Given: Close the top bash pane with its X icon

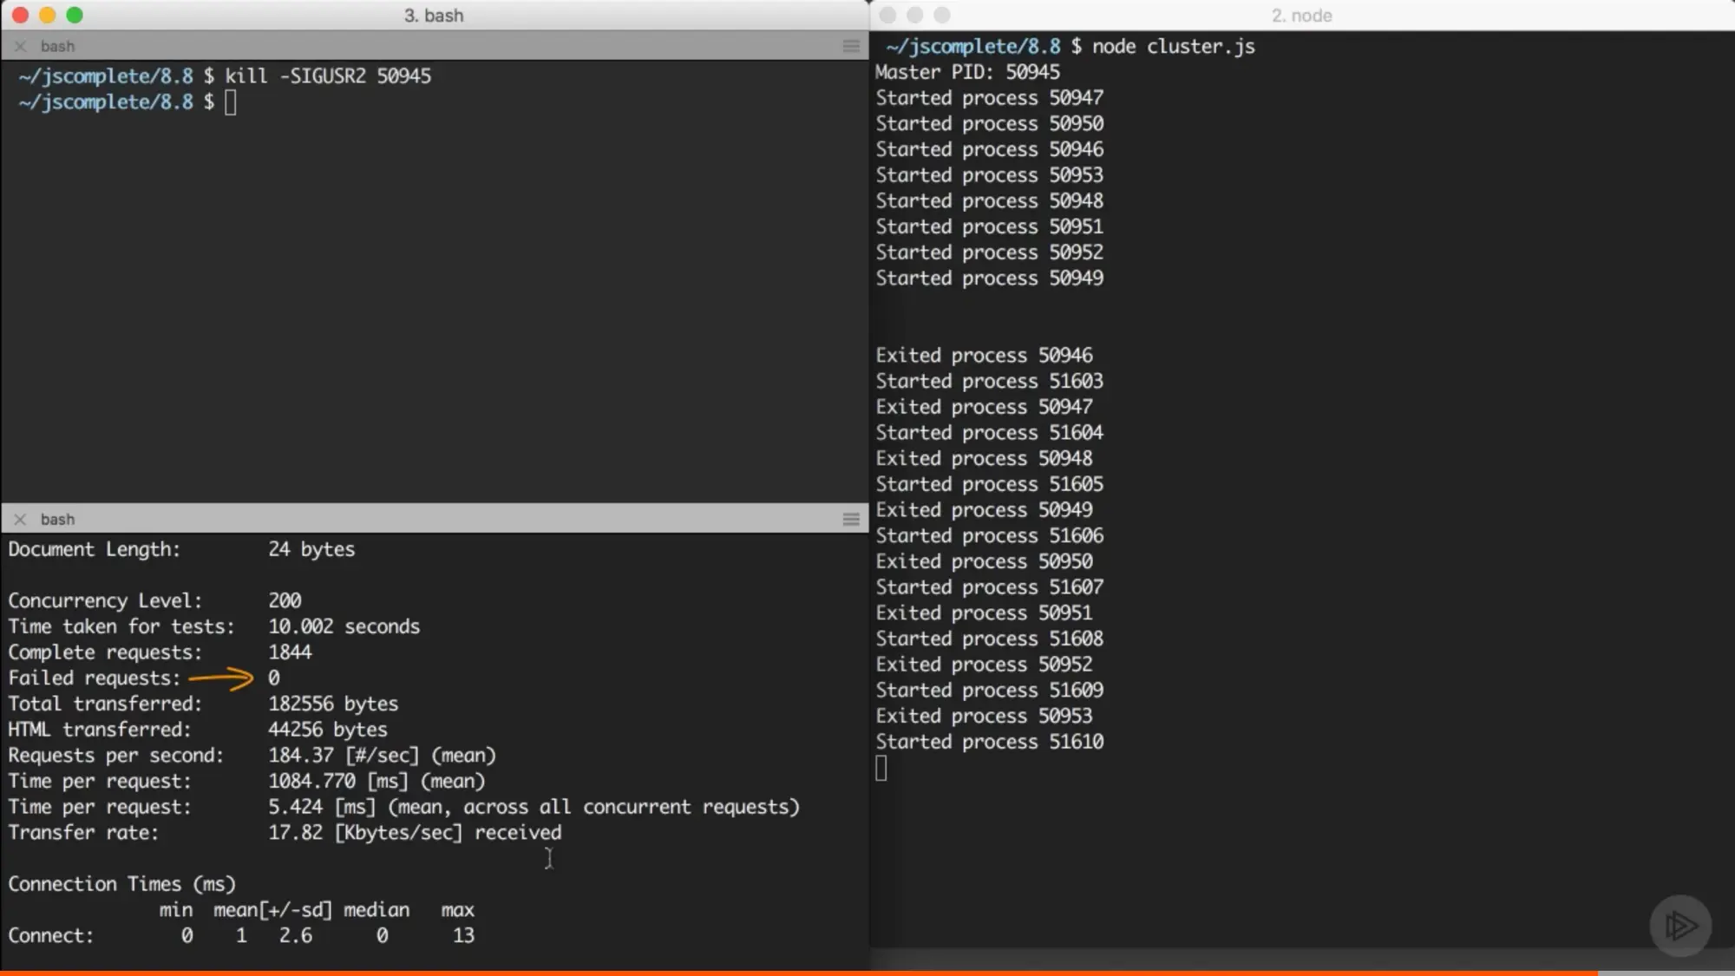Looking at the screenshot, I should point(20,46).
